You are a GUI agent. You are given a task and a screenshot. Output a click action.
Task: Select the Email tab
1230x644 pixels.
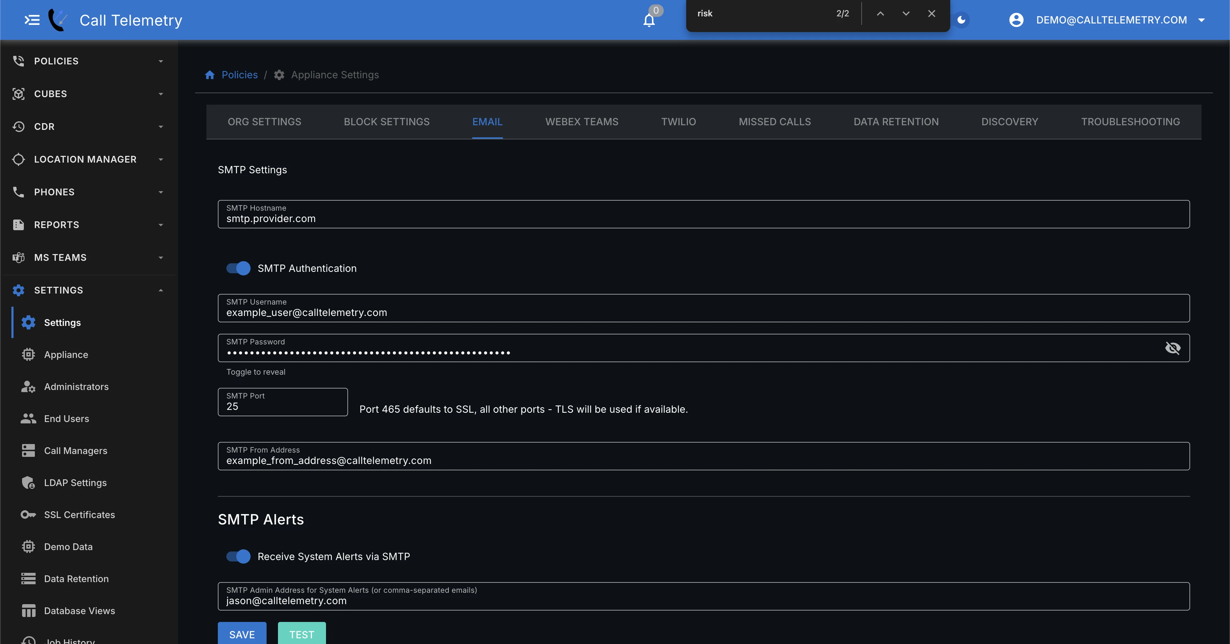tap(488, 122)
